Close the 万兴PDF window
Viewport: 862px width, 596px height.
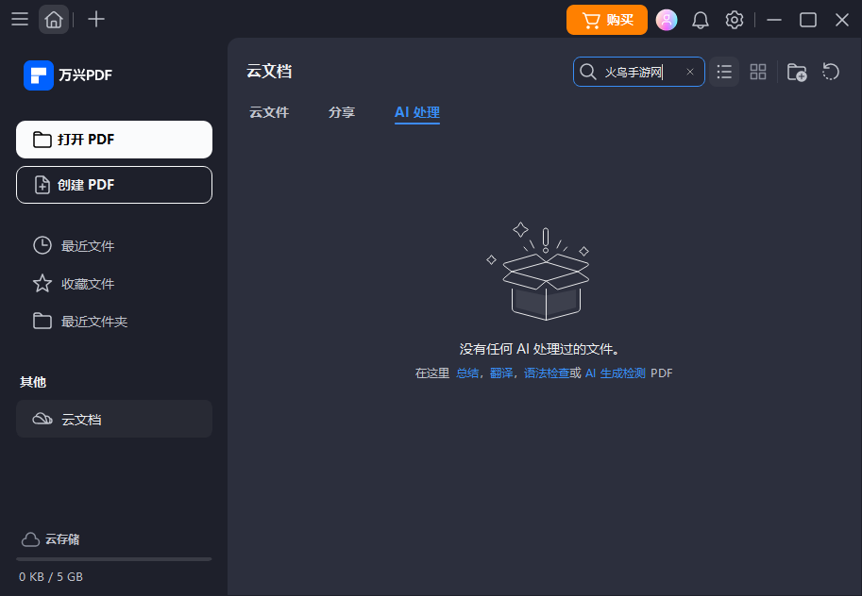point(841,20)
